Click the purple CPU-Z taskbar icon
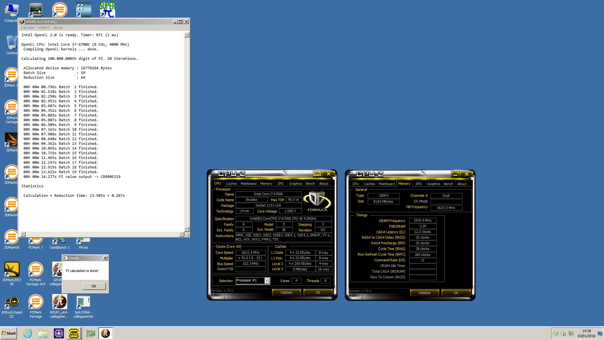604x340 pixels. [x=59, y=333]
